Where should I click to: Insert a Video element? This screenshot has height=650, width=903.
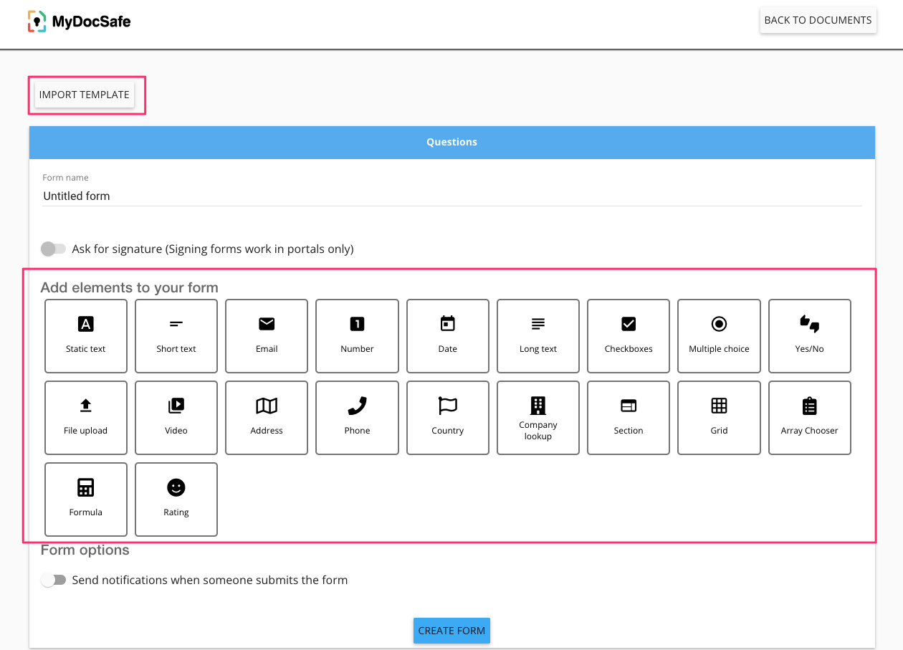point(176,417)
